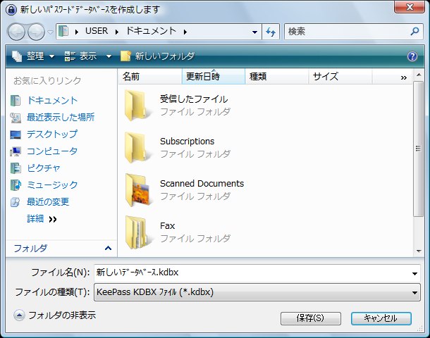Sort by 名前 column header

point(150,77)
